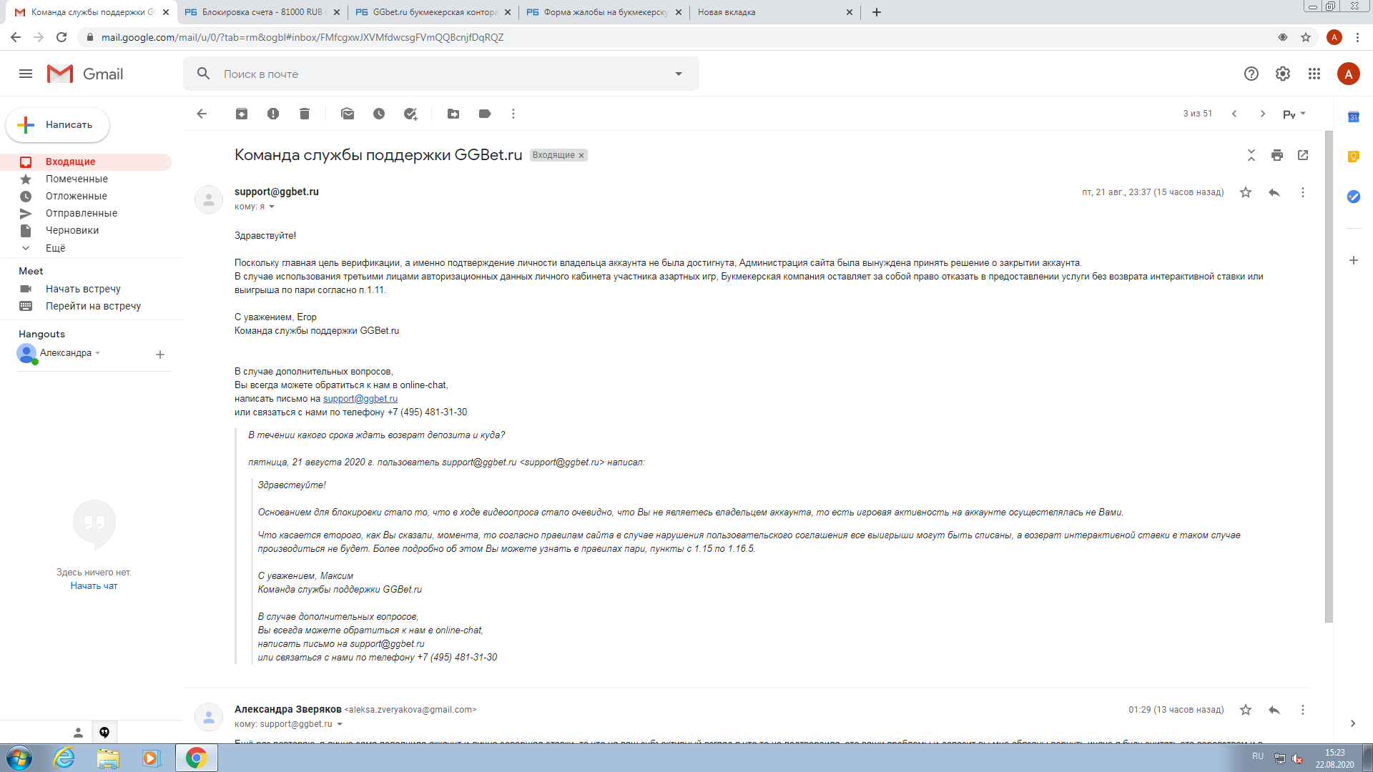Open the Отправленные folder
Image resolution: width=1373 pixels, height=772 pixels.
click(x=81, y=213)
